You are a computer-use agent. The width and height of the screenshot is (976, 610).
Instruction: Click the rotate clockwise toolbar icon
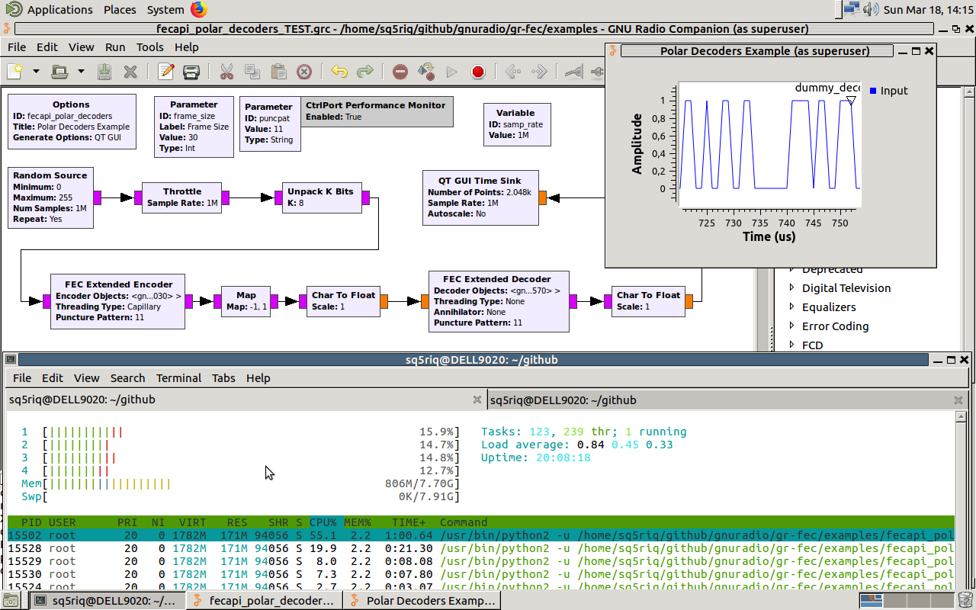click(x=539, y=72)
